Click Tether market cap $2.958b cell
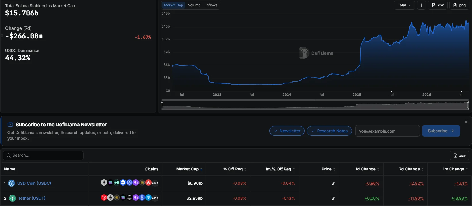The width and height of the screenshot is (472, 206). pyautogui.click(x=195, y=198)
